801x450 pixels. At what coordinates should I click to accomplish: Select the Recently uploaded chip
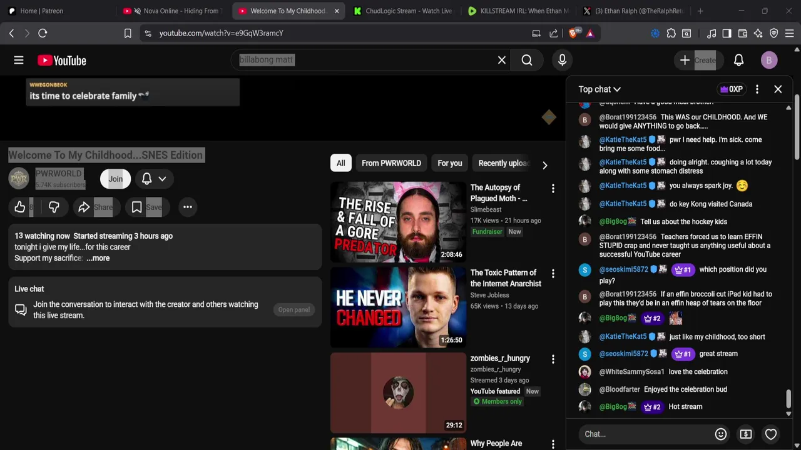503,163
